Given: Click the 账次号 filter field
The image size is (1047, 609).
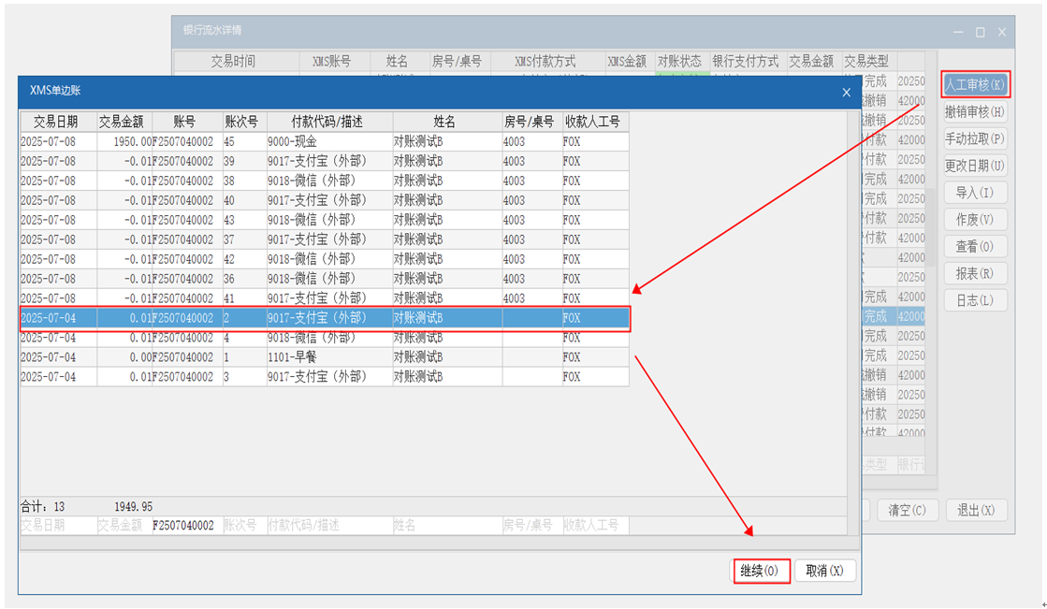Looking at the screenshot, I should (244, 526).
